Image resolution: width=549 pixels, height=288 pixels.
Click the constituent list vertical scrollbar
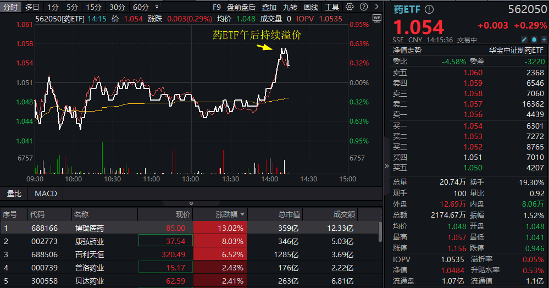[x=380, y=231]
